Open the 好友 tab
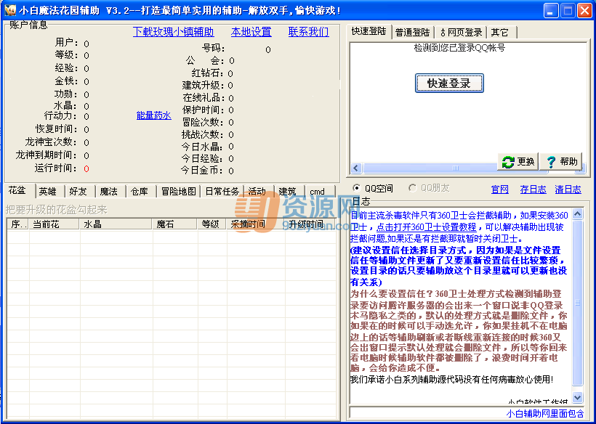The width and height of the screenshot is (596, 424). 78,192
